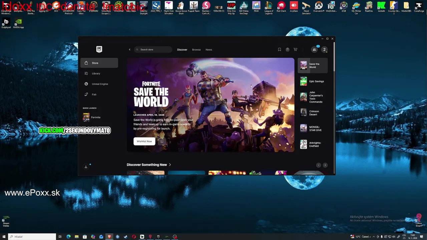Open the friends list icon
Viewport: 427px width, 240px height.
click(314, 50)
